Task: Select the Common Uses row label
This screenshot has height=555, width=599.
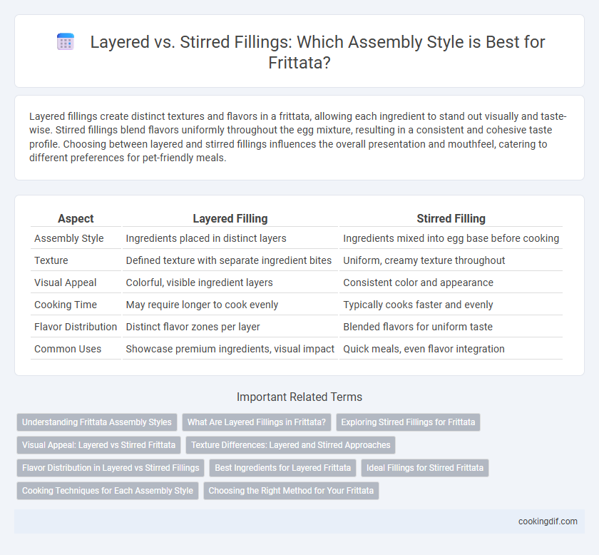Action: (68, 349)
